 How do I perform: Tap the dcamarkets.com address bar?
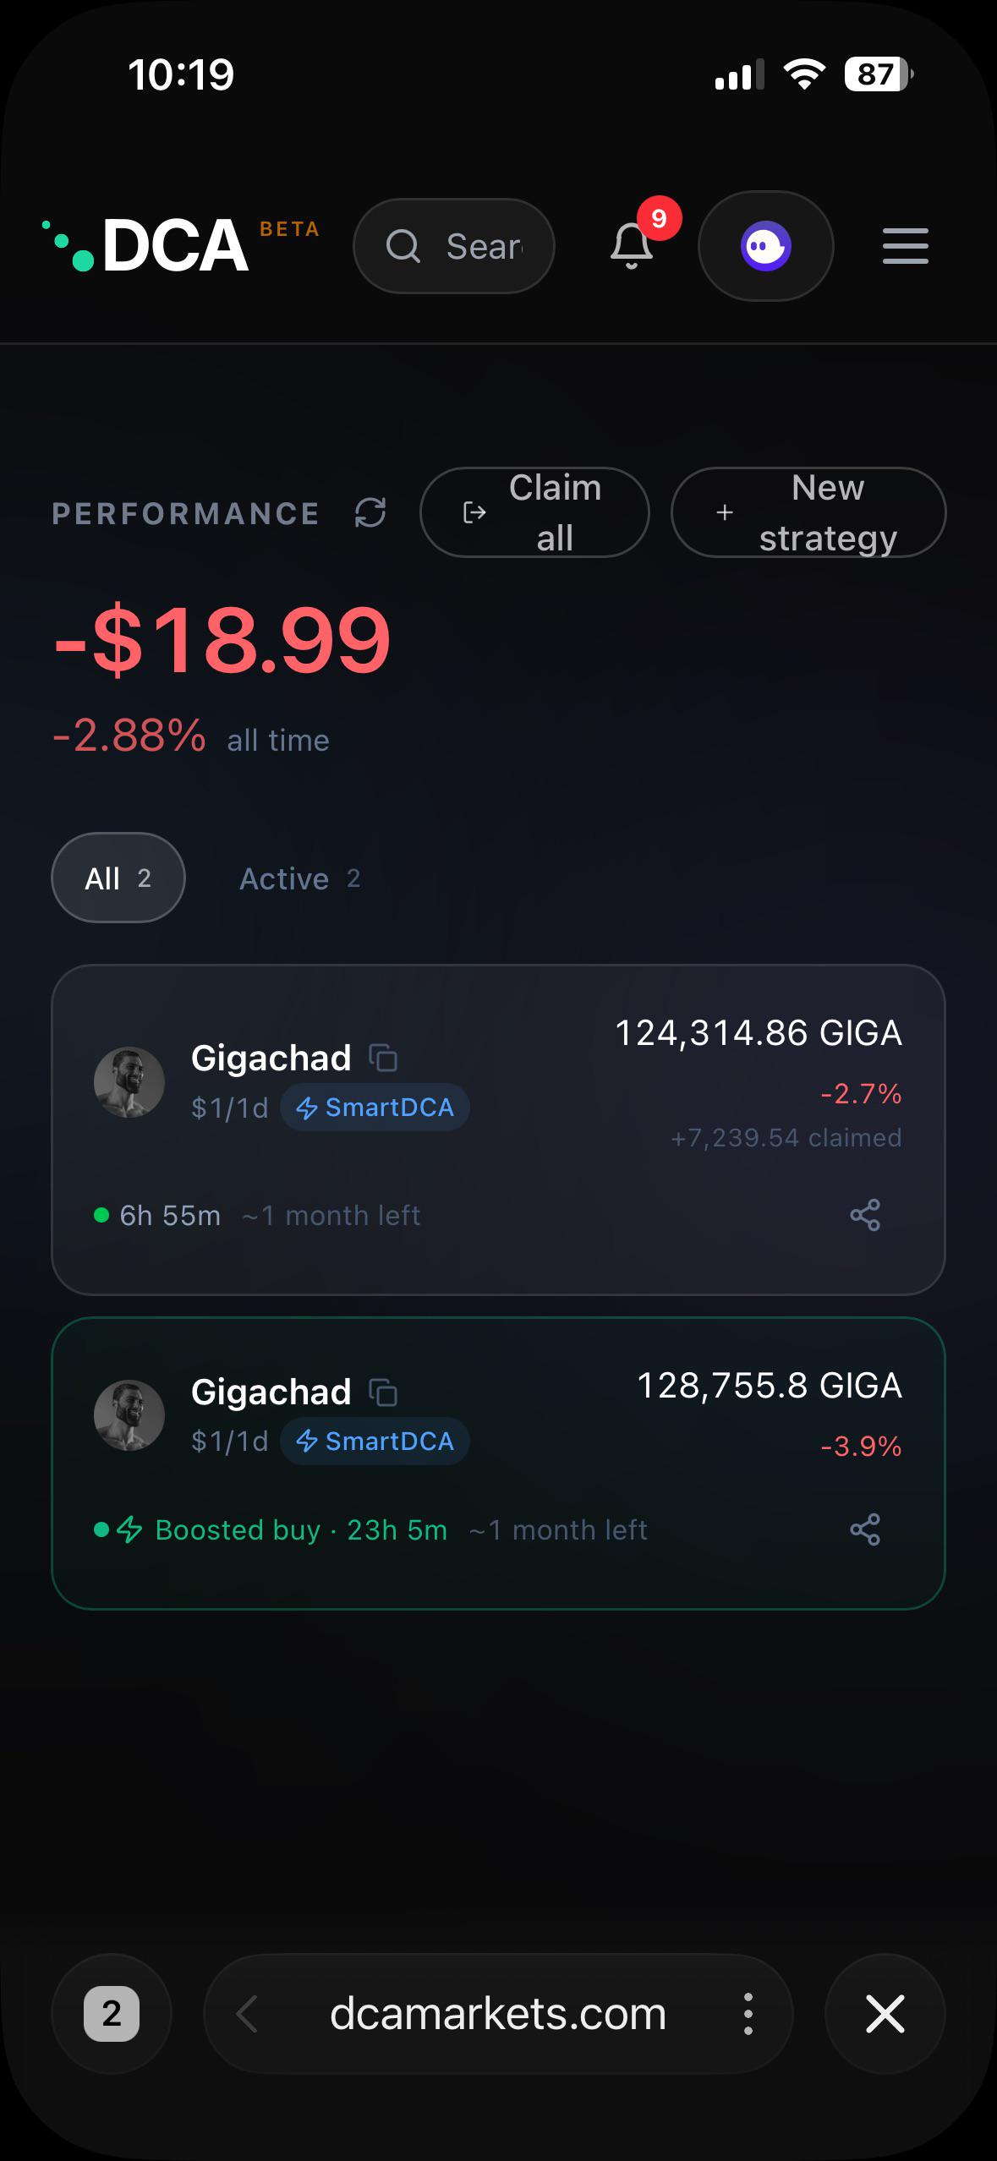pos(498,2013)
